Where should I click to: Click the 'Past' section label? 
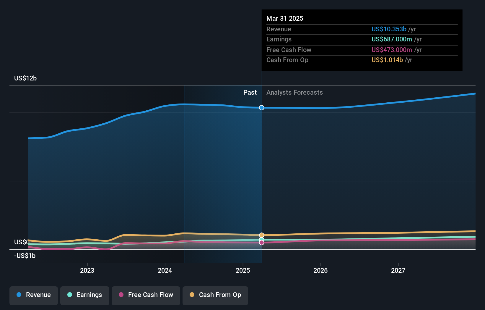click(x=250, y=92)
